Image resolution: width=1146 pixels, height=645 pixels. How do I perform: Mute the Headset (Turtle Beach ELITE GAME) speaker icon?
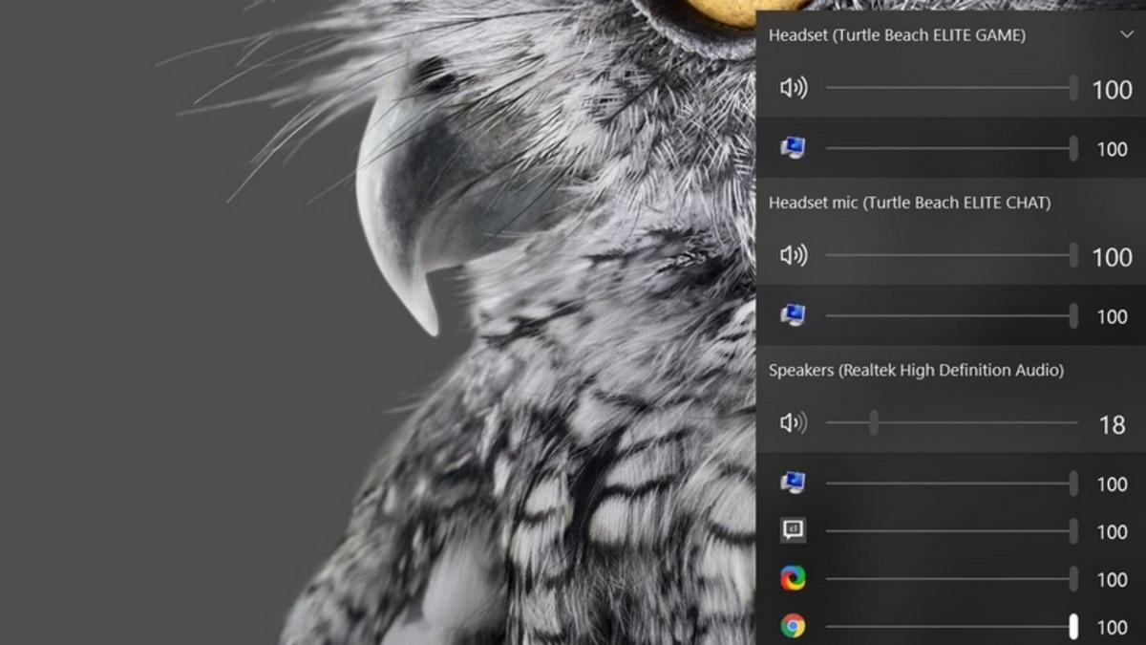point(794,88)
